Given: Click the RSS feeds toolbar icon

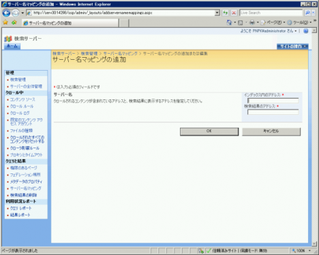Looking at the screenshot, I should pos(241,22).
